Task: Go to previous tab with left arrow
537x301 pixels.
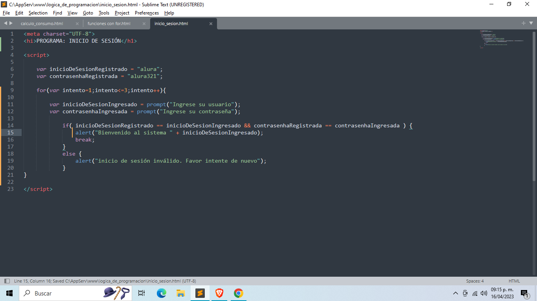Action: coord(6,23)
